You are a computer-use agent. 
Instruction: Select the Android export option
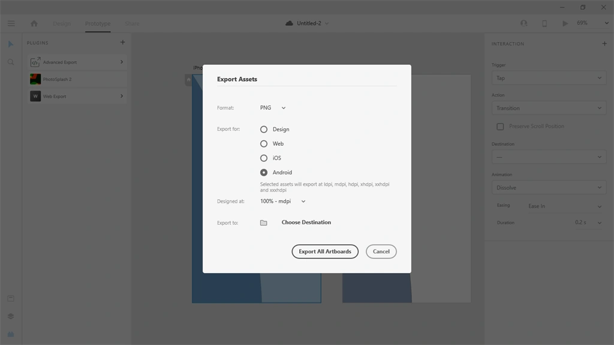tap(264, 173)
